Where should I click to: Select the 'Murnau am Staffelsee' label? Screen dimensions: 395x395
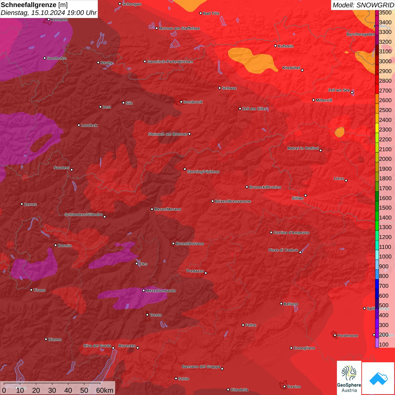[179, 28]
